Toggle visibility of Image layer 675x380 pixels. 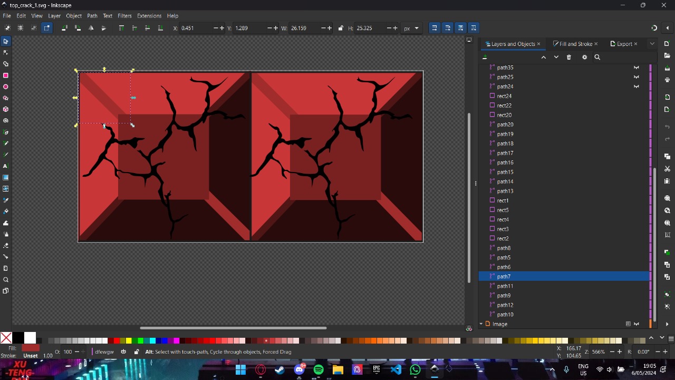coord(637,324)
